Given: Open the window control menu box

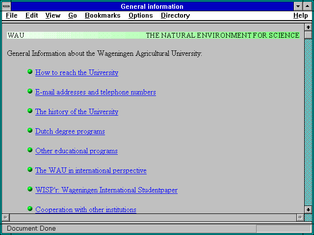Looking at the screenshot, I should click(x=6, y=6).
